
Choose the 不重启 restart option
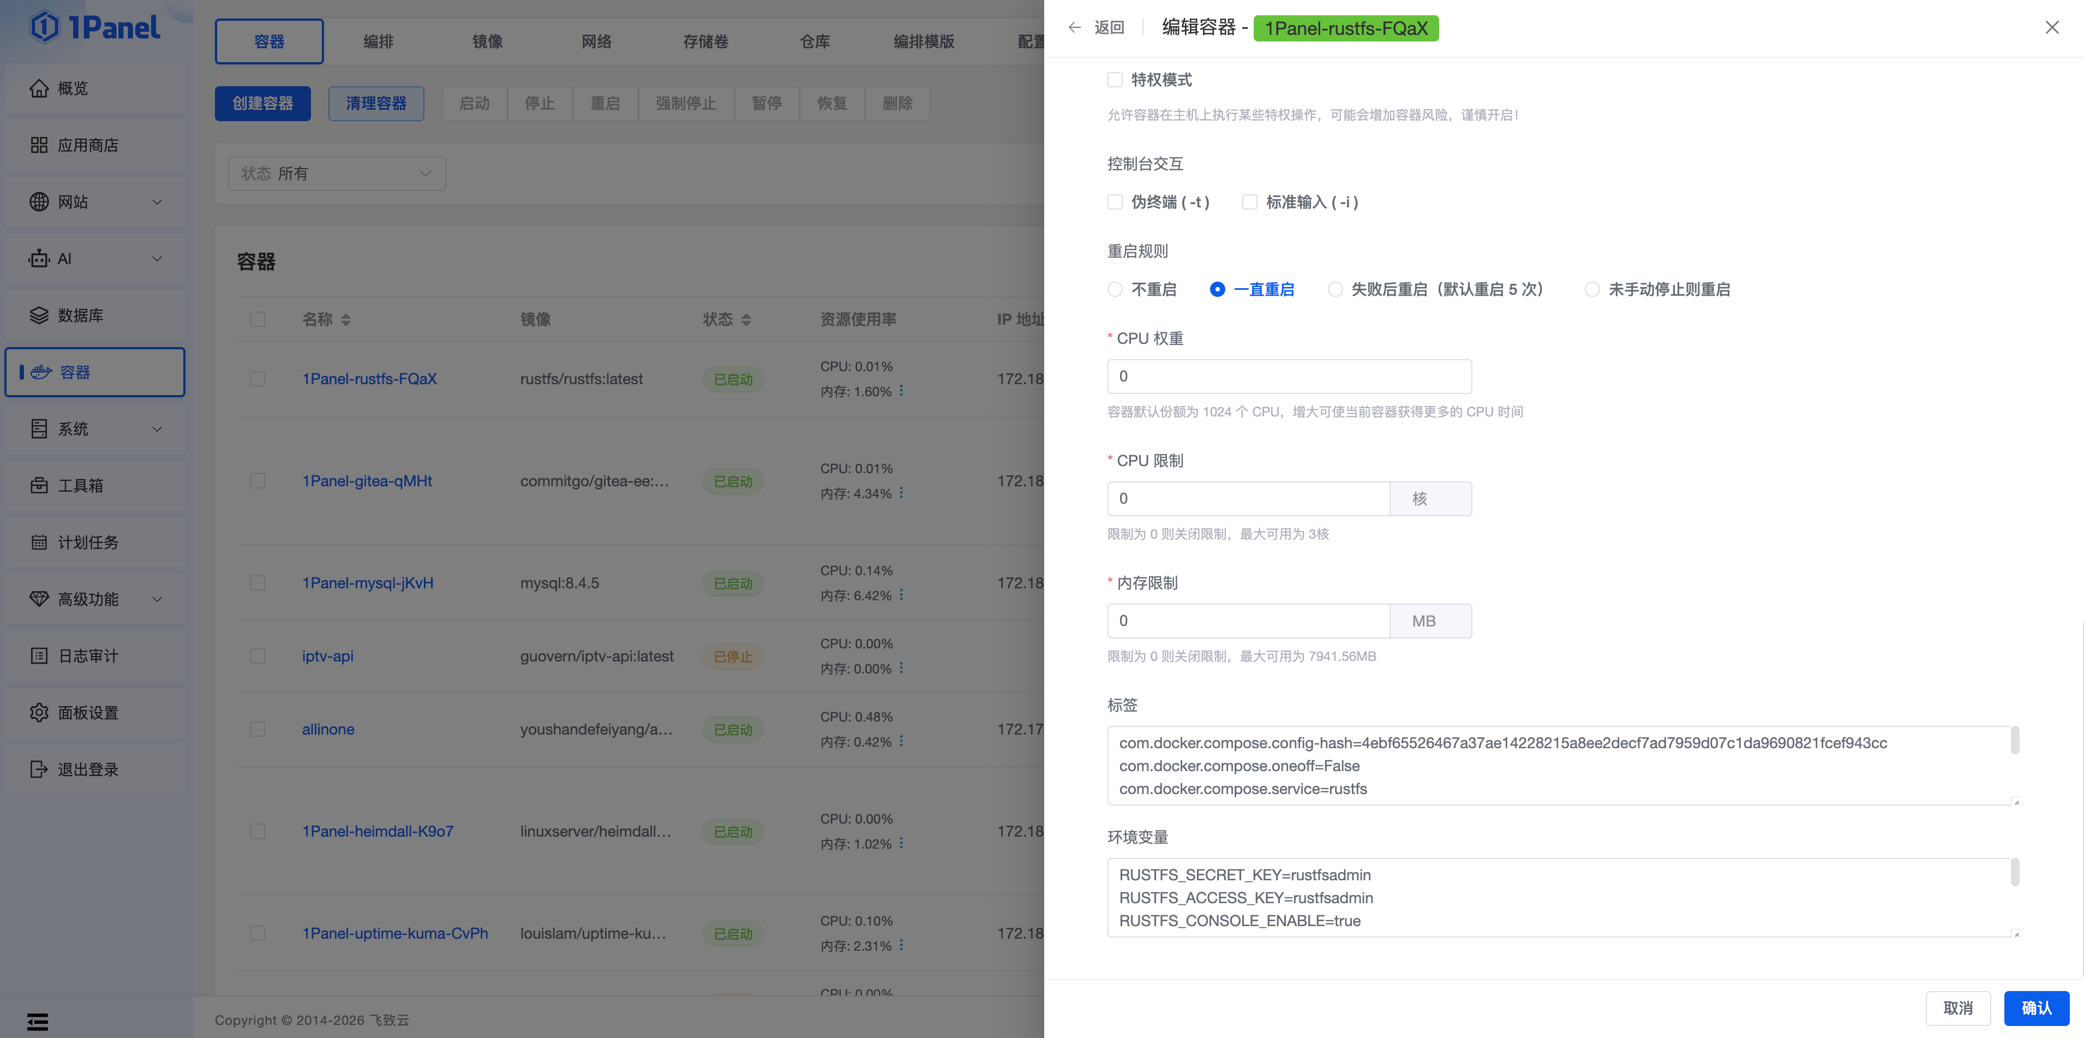coord(1115,289)
